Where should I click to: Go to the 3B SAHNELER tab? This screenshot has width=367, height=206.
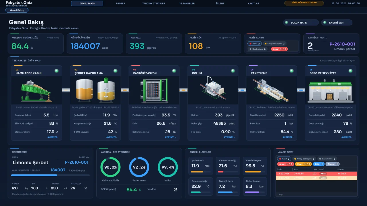[187, 3]
